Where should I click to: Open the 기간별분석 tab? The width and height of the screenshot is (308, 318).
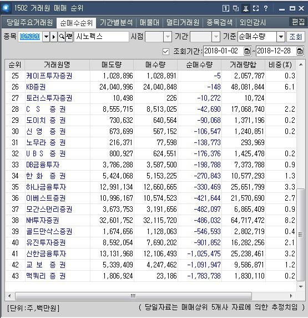[x=116, y=22]
